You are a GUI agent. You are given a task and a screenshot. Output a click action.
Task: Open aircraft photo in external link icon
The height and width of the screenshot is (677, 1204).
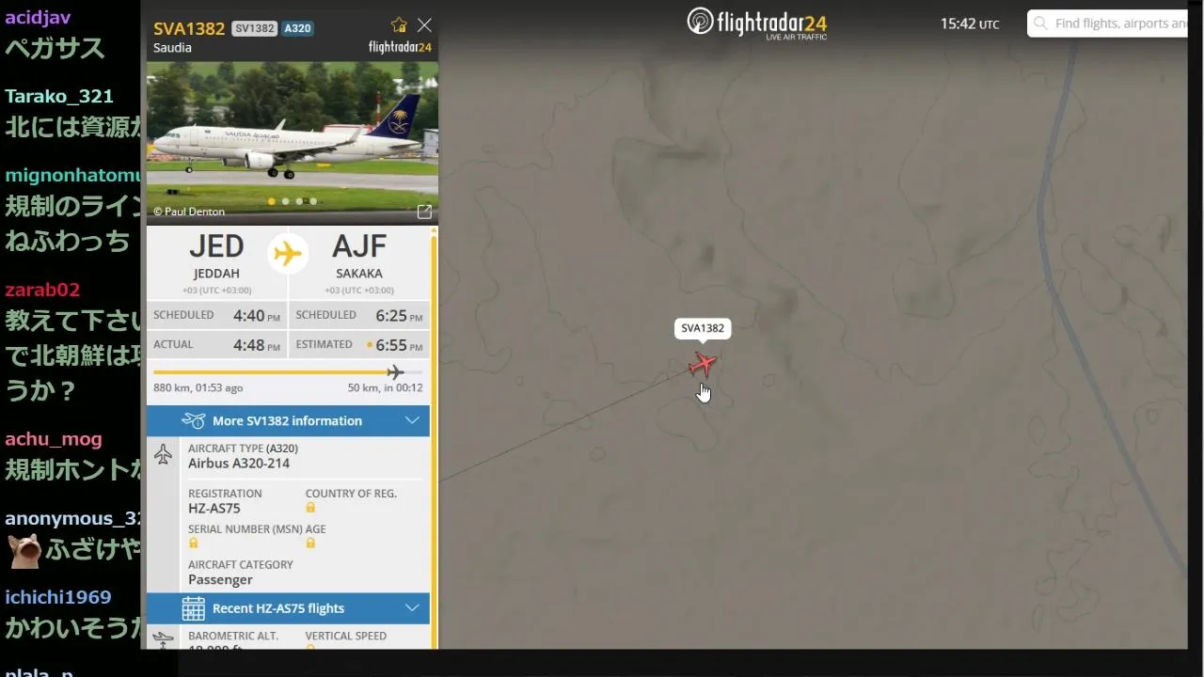(424, 212)
